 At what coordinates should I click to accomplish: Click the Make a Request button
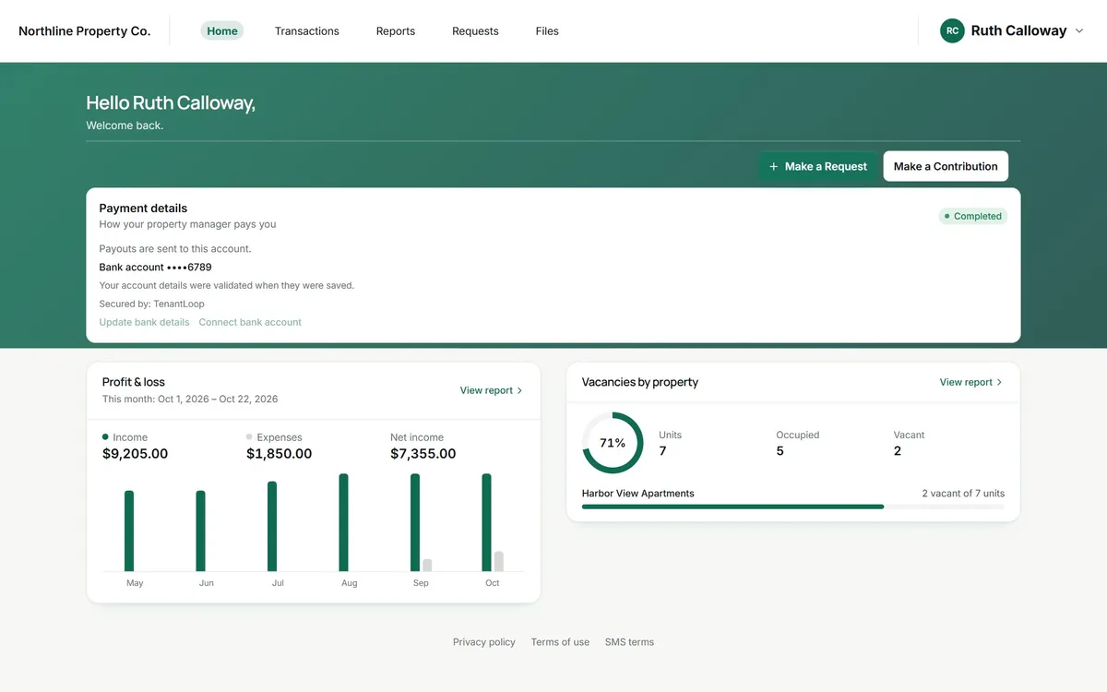click(817, 166)
